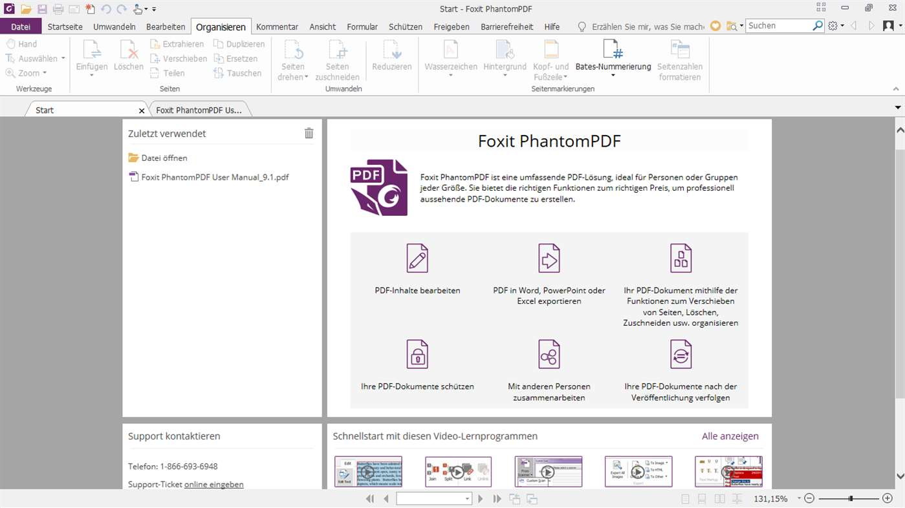Image resolution: width=905 pixels, height=508 pixels.
Task: Click the Open folder icon in quick access toolbar
Action: tap(26, 9)
